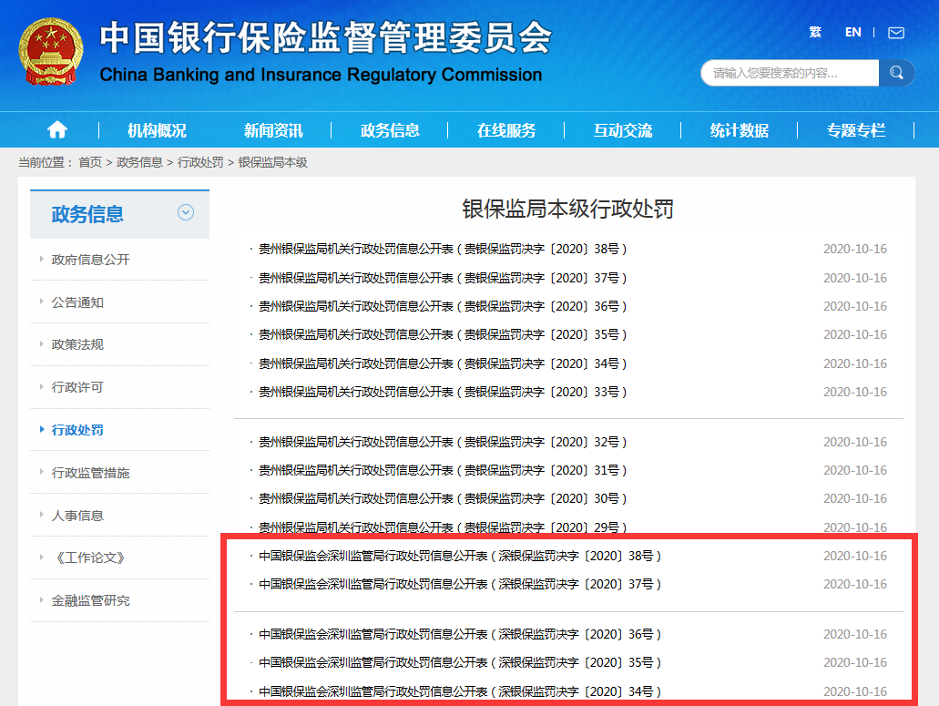Open Guizhou penalty notice 贵银保监罚决字〔2020〕36号
939x706 pixels.
pyautogui.click(x=443, y=306)
